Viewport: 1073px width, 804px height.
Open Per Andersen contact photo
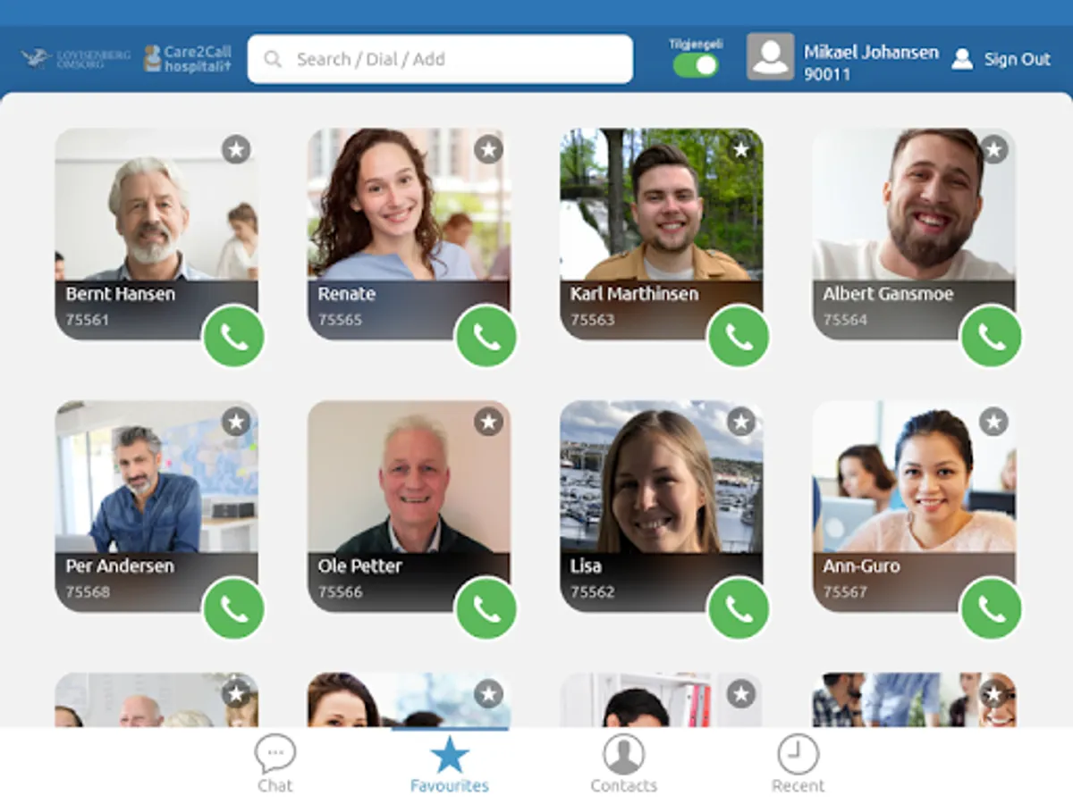click(156, 476)
